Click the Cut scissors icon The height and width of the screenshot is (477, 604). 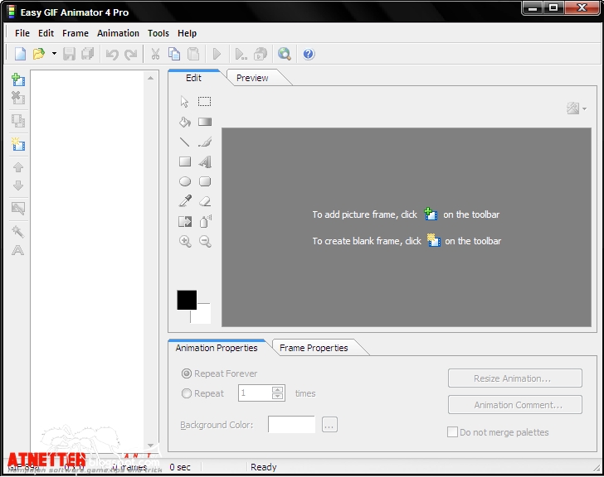point(155,54)
